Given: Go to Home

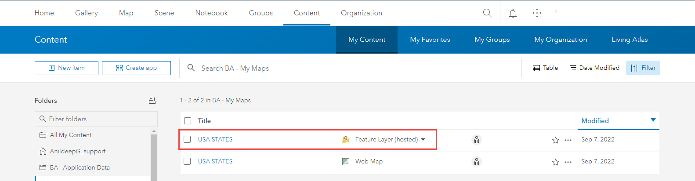Looking at the screenshot, I should (x=44, y=13).
